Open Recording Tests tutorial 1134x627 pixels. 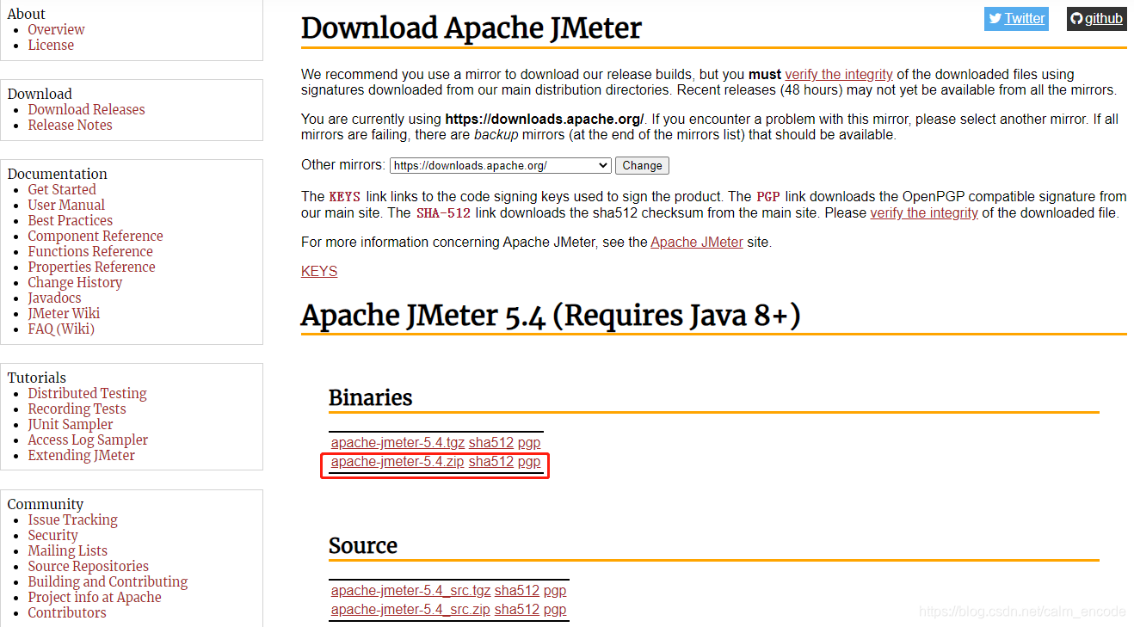[77, 409]
